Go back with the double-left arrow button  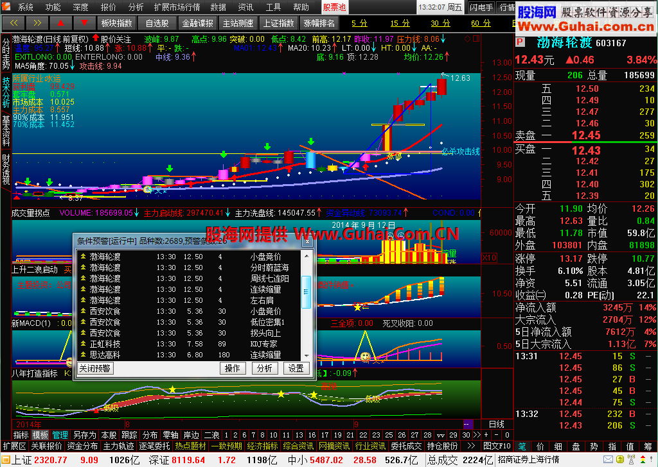tap(13, 23)
